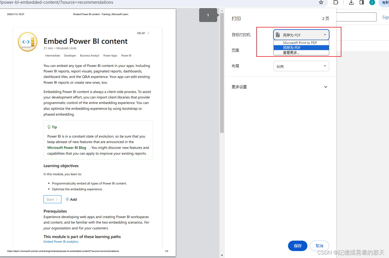The width and height of the screenshot is (389, 258).
Task: Click the 目标打印机 label
Action: 241,35
